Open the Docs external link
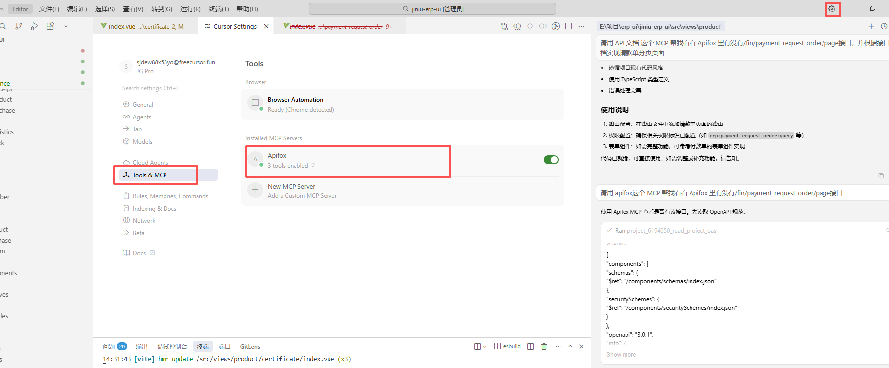 [139, 253]
